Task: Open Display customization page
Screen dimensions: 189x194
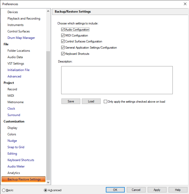Action: 12,128
